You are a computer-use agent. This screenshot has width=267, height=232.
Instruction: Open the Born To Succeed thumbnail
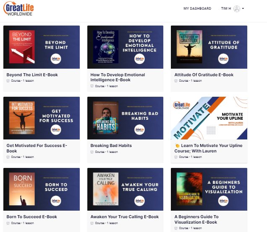(x=42, y=189)
